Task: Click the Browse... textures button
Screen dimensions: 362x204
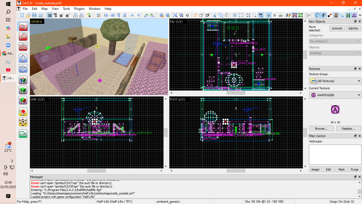Action: (x=321, y=129)
